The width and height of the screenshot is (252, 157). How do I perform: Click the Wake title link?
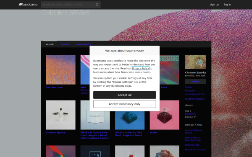[153, 132]
